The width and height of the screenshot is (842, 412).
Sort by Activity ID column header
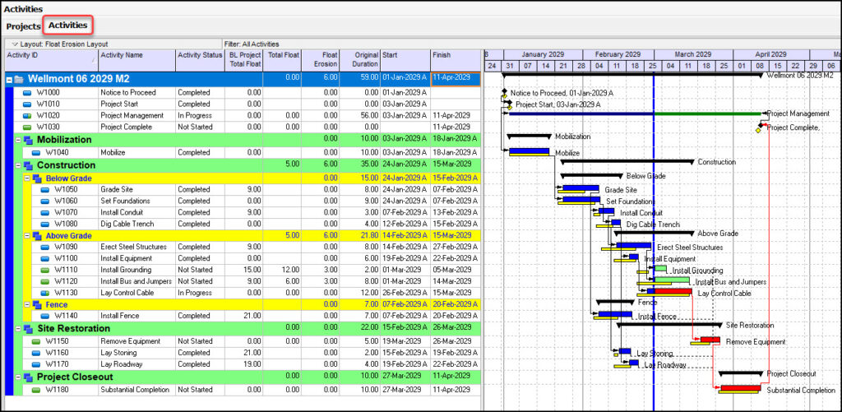tap(52, 61)
